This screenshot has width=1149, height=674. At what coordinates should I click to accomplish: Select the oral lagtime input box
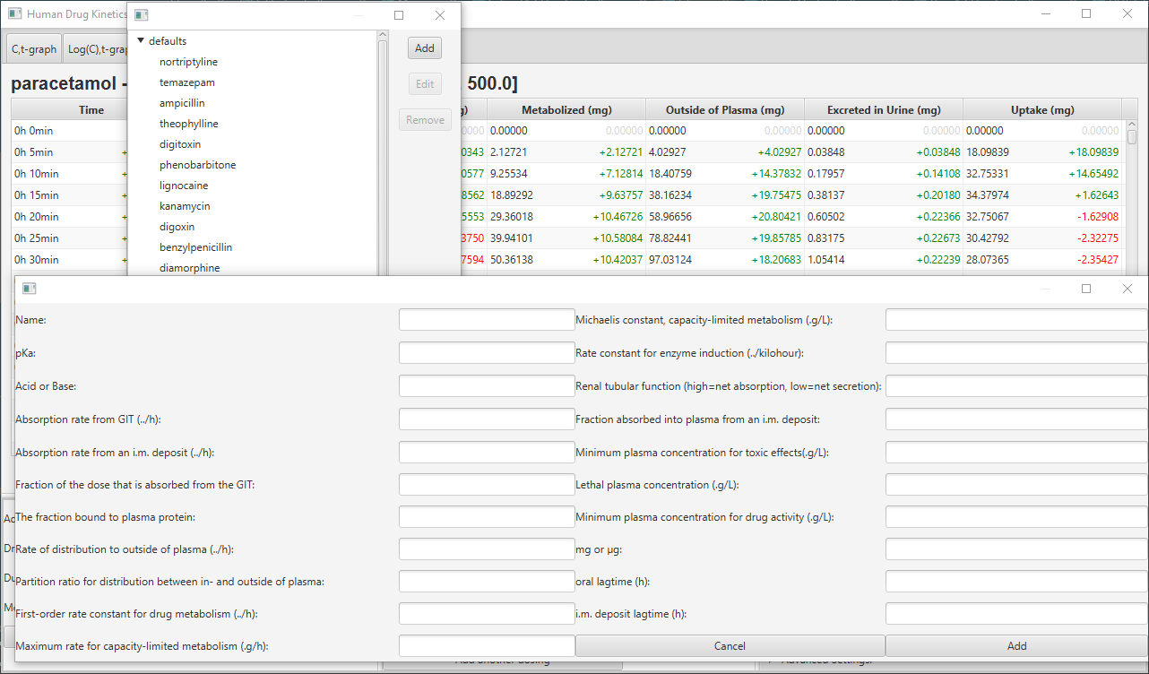(x=1016, y=582)
